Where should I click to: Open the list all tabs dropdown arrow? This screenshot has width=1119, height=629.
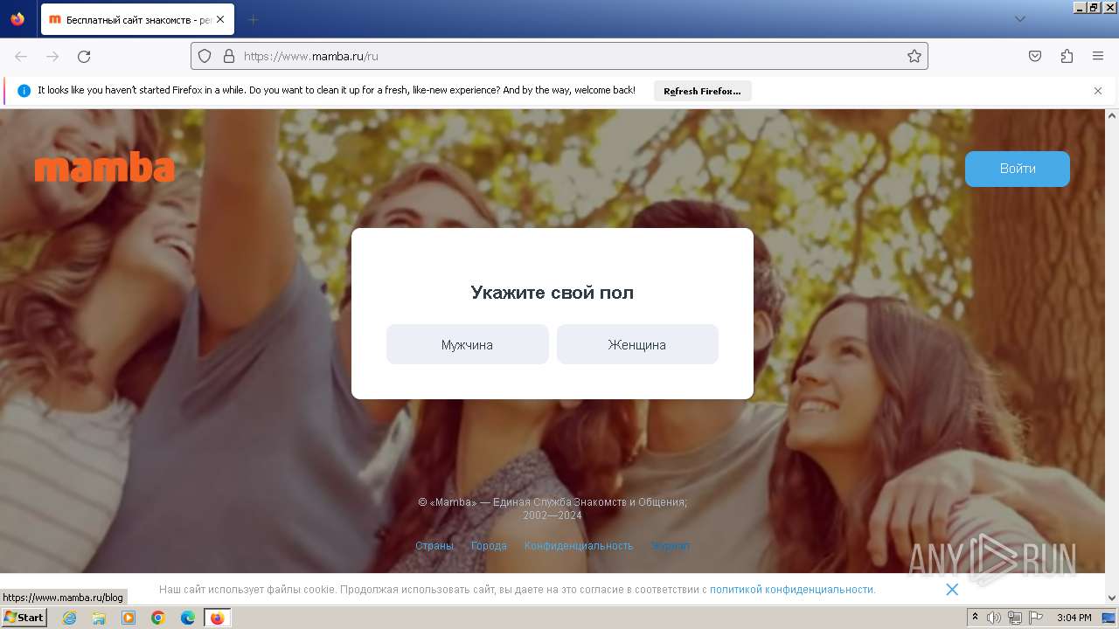point(1019,19)
